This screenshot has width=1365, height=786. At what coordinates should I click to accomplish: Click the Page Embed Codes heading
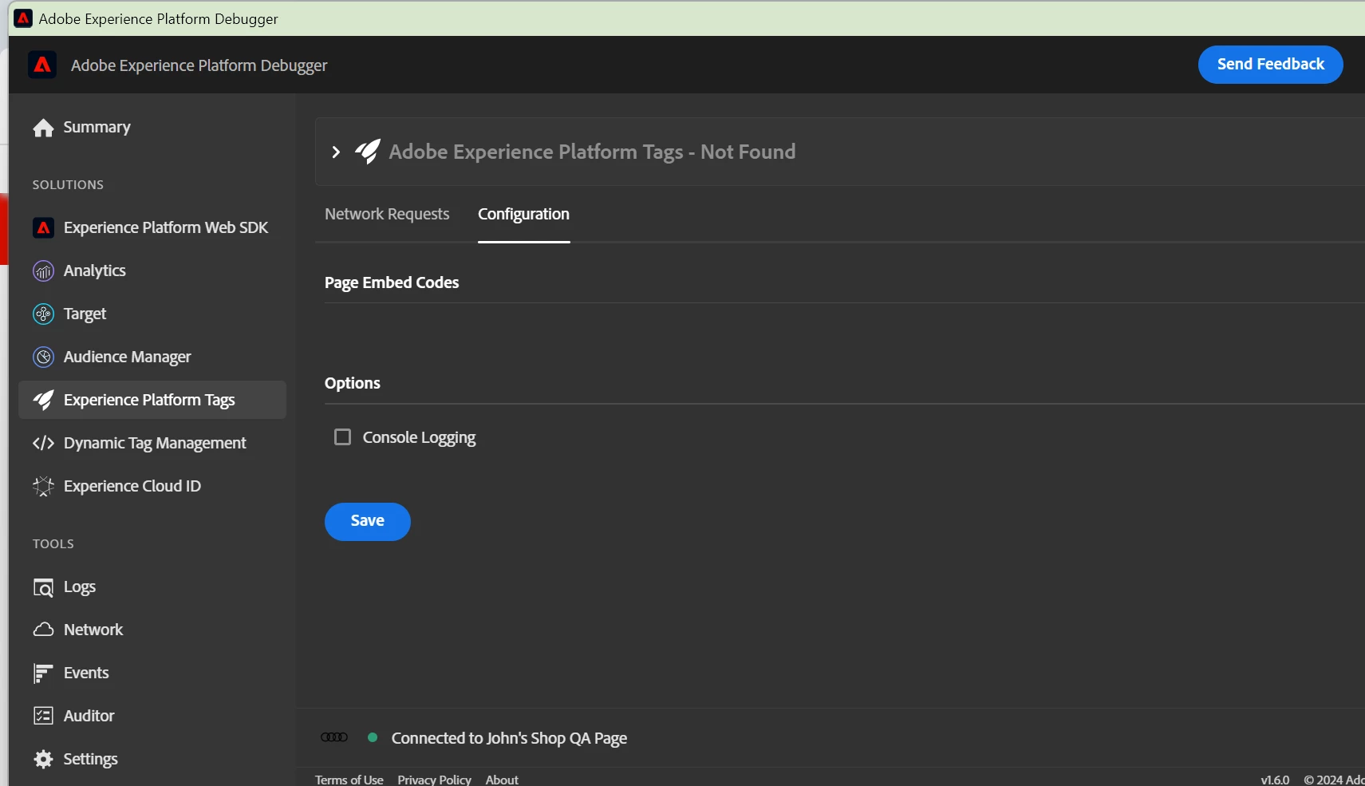pyautogui.click(x=392, y=282)
